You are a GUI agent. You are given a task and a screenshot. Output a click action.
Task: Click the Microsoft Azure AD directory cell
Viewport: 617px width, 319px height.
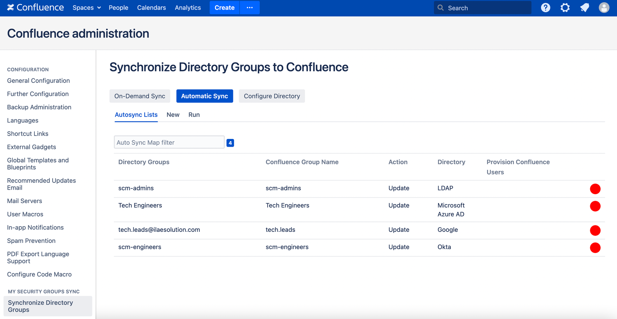(x=451, y=210)
